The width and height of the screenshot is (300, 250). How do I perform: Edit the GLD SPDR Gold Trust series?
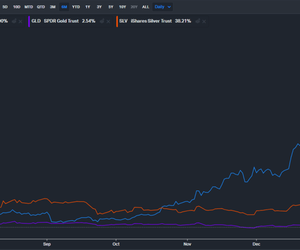point(102,21)
